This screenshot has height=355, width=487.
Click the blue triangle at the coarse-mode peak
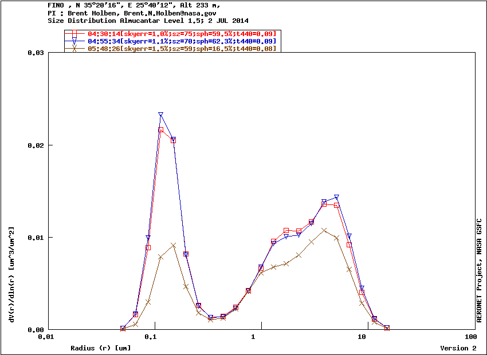coord(337,198)
